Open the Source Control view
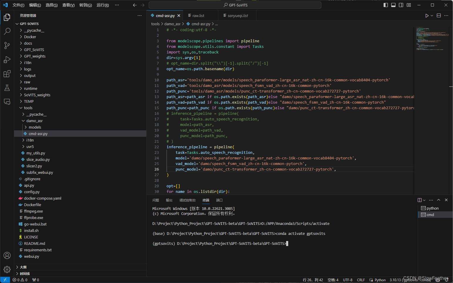The width and height of the screenshot is (453, 283). click(x=7, y=46)
